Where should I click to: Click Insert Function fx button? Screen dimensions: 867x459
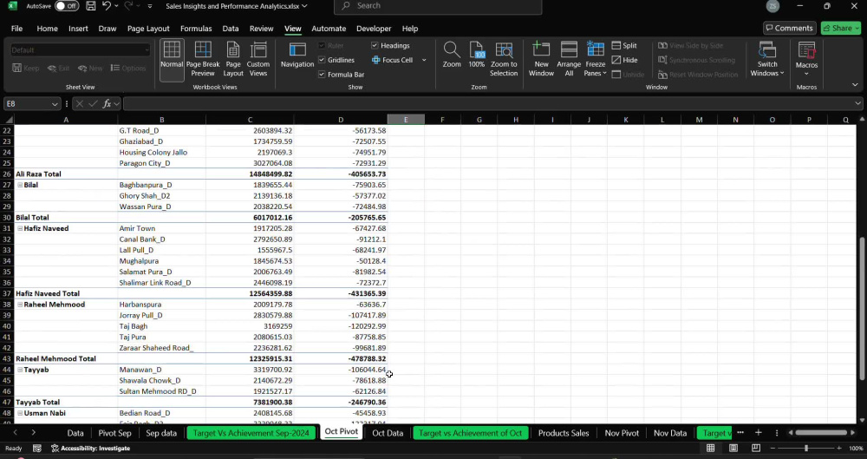[108, 103]
